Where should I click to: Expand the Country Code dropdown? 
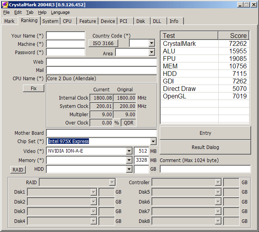(x=151, y=43)
